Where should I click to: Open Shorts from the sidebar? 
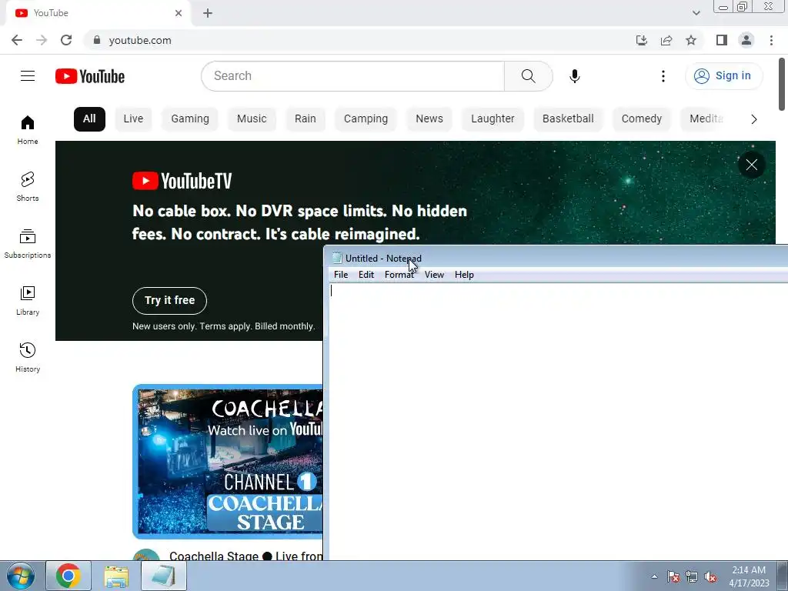pos(28,186)
